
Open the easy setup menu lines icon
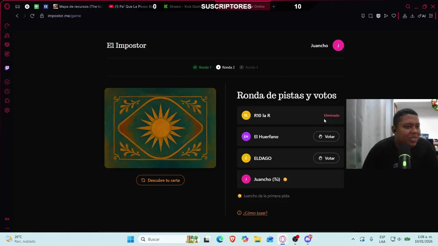[431, 16]
